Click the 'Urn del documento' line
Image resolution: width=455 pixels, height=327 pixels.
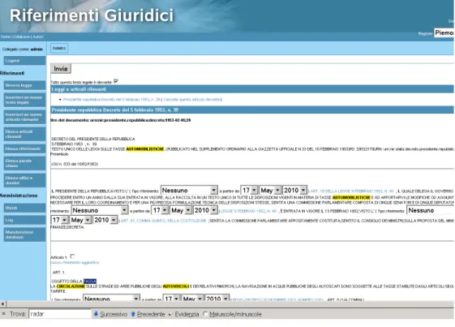121,120
